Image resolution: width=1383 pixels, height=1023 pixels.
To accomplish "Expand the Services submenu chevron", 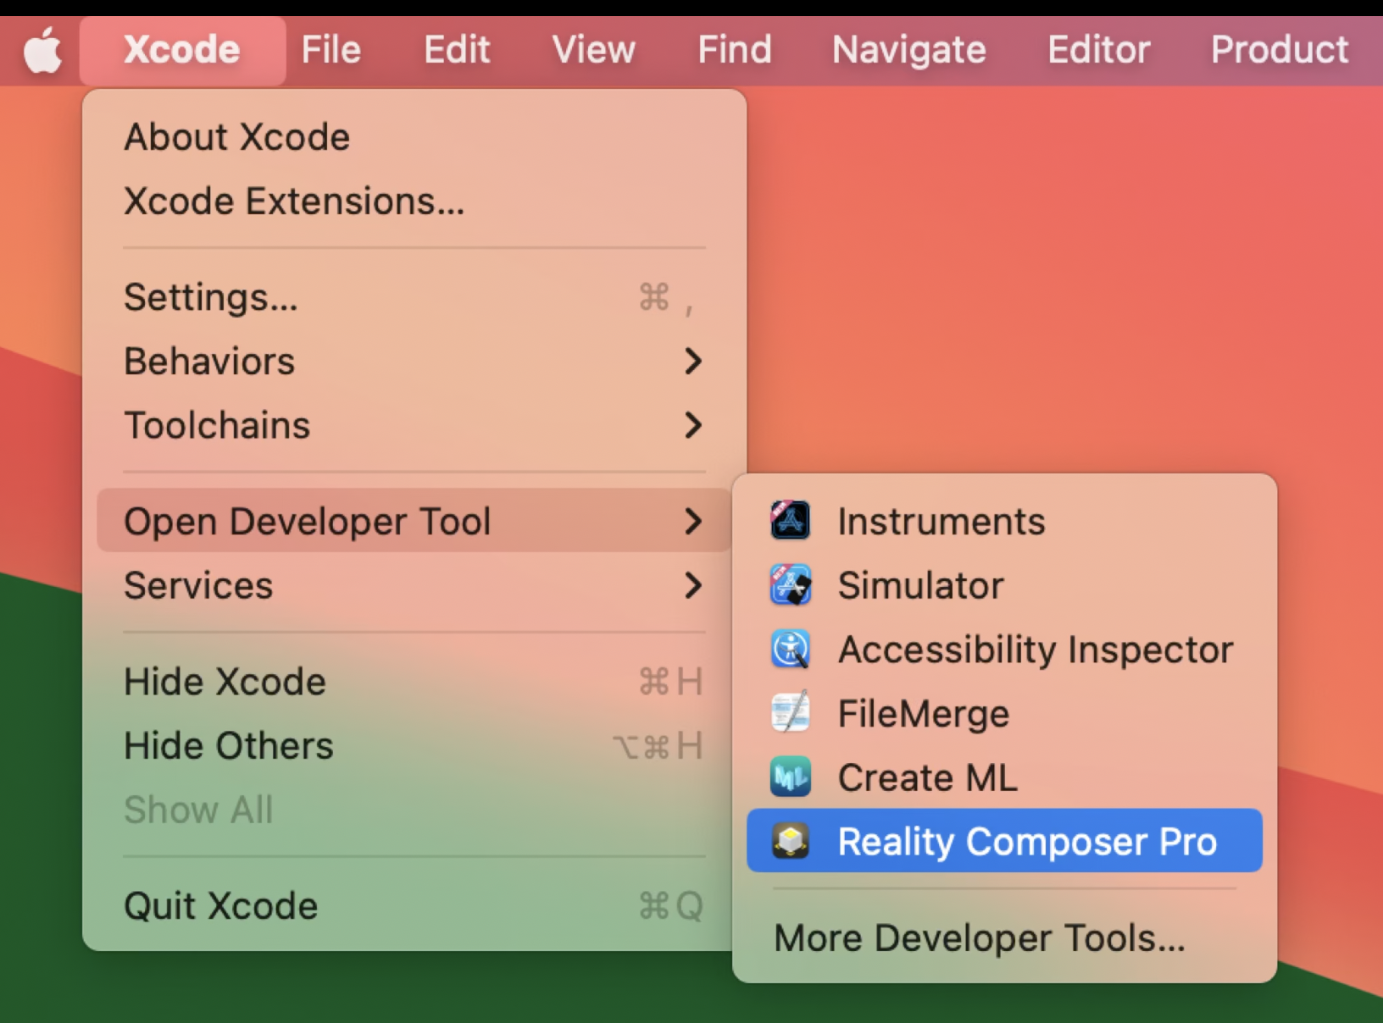I will pyautogui.click(x=693, y=585).
